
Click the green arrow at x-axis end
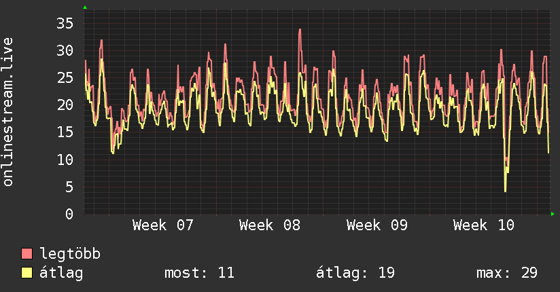tap(553, 214)
